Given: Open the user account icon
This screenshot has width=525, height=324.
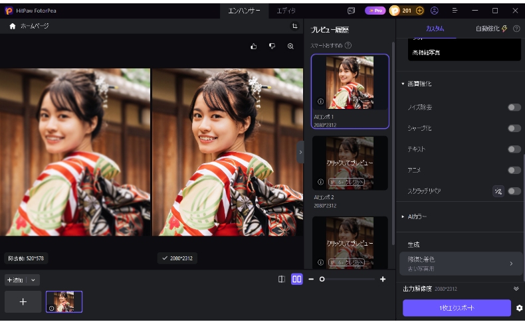Looking at the screenshot, I should (x=434, y=11).
